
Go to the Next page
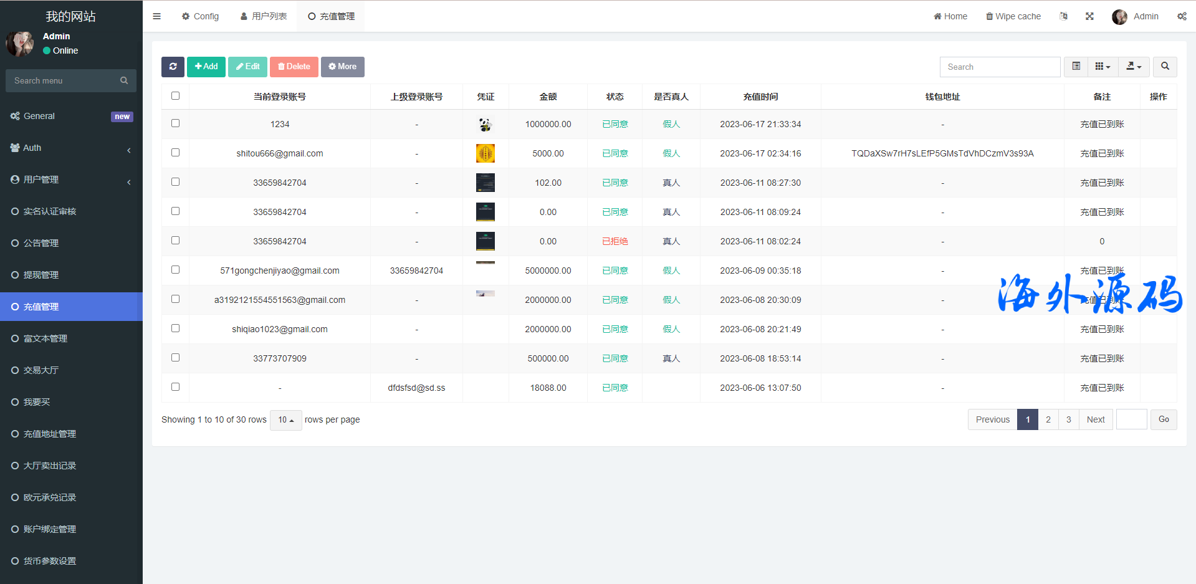[1095, 419]
